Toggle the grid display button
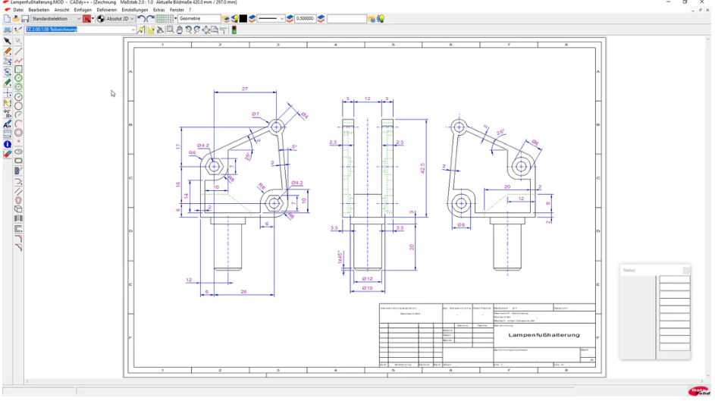The height and width of the screenshot is (401, 715). tap(164, 18)
